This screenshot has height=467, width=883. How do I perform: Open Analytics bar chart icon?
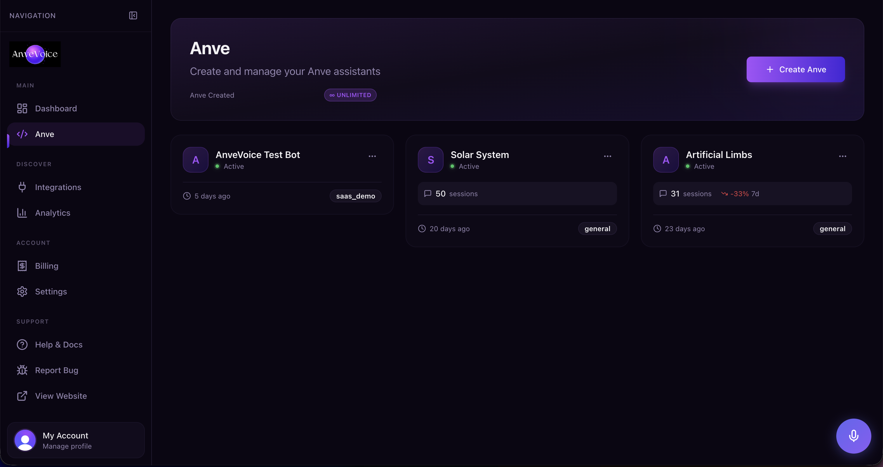[22, 213]
